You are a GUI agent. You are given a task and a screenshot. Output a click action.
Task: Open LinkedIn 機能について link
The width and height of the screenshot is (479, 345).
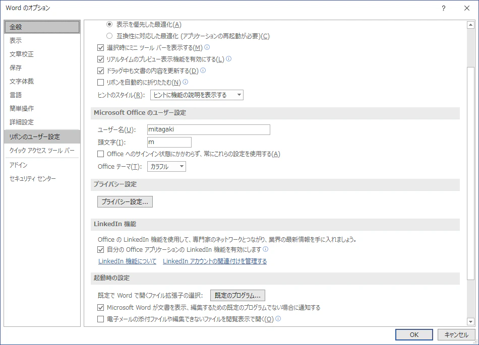(128, 261)
